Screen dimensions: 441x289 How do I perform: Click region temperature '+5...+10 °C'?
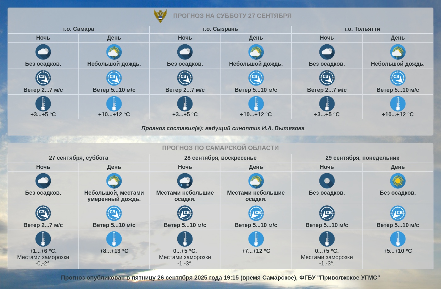(x=398, y=251)
